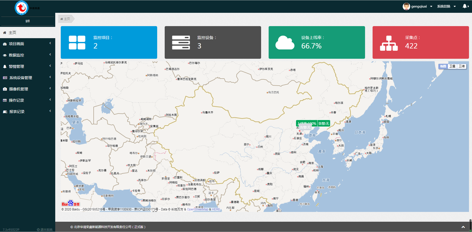This screenshot has width=472, height=232.
Task: Click the eye icon beside 数据监控
Action: (x=5, y=55)
